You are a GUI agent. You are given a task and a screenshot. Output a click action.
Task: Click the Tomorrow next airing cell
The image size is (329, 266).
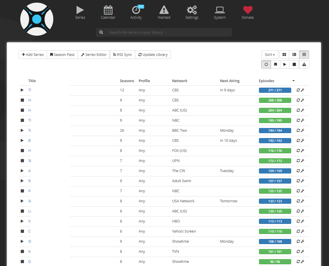pos(228,201)
